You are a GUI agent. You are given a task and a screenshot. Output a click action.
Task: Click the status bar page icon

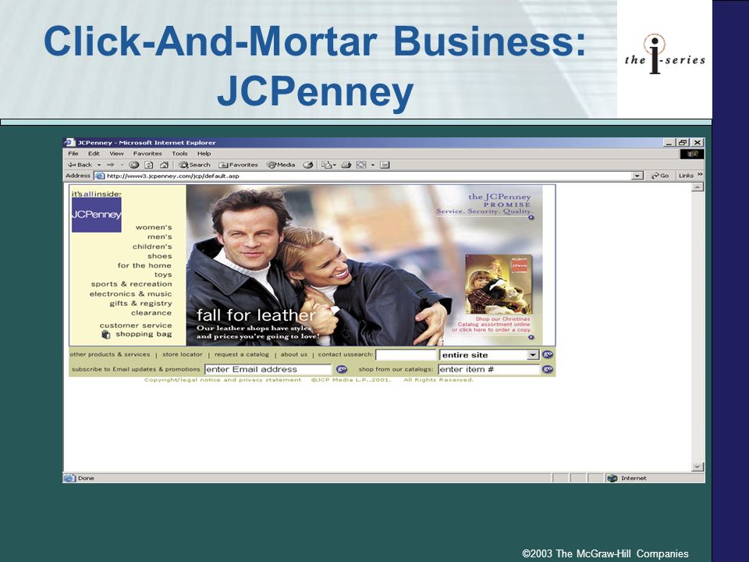(x=69, y=478)
